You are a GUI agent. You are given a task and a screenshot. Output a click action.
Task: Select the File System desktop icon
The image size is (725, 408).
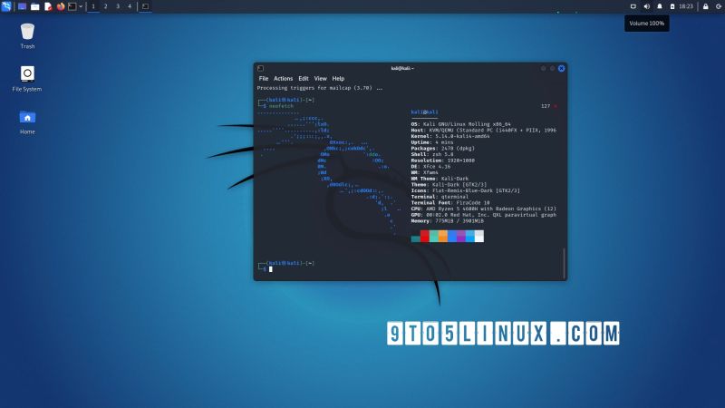coord(27,79)
